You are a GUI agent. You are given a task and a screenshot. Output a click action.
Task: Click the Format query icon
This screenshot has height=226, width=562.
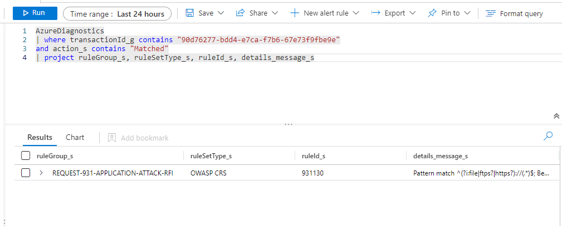[x=490, y=13]
